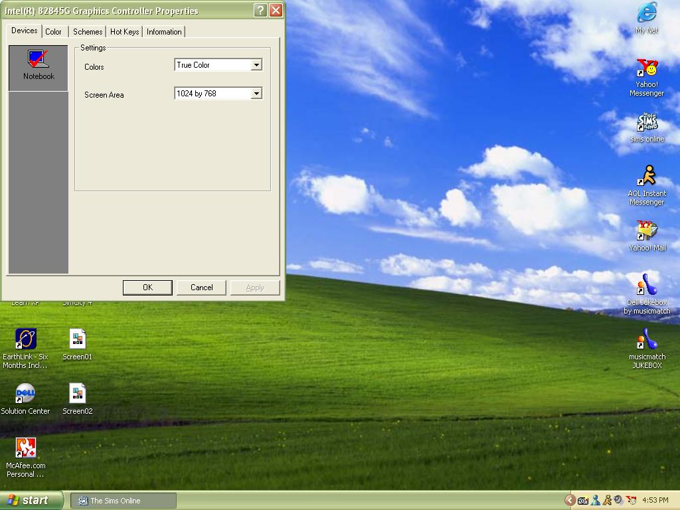Select the sims online desktop shortcut
680x510 pixels.
pyautogui.click(x=647, y=128)
